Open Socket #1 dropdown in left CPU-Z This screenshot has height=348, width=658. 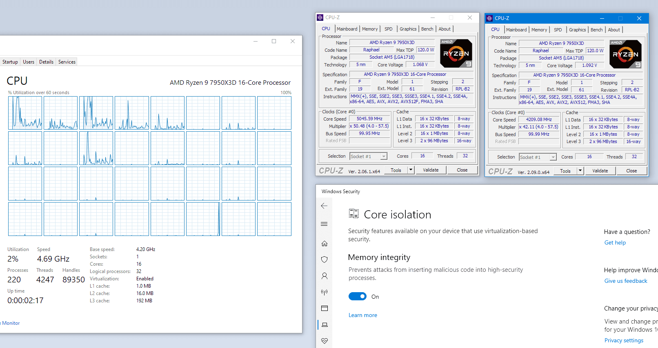[368, 156]
